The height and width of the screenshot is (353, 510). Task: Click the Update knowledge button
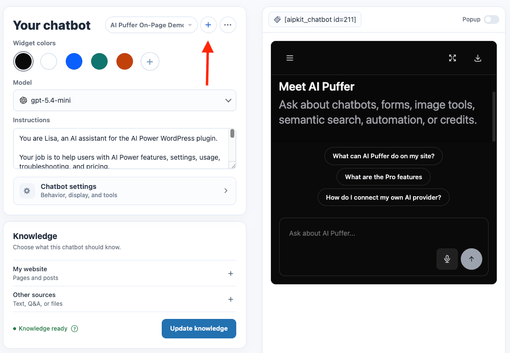click(x=199, y=329)
